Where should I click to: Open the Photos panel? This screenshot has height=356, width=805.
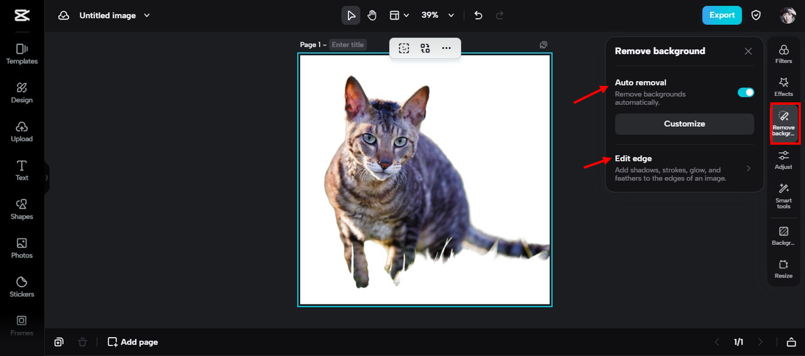point(22,249)
